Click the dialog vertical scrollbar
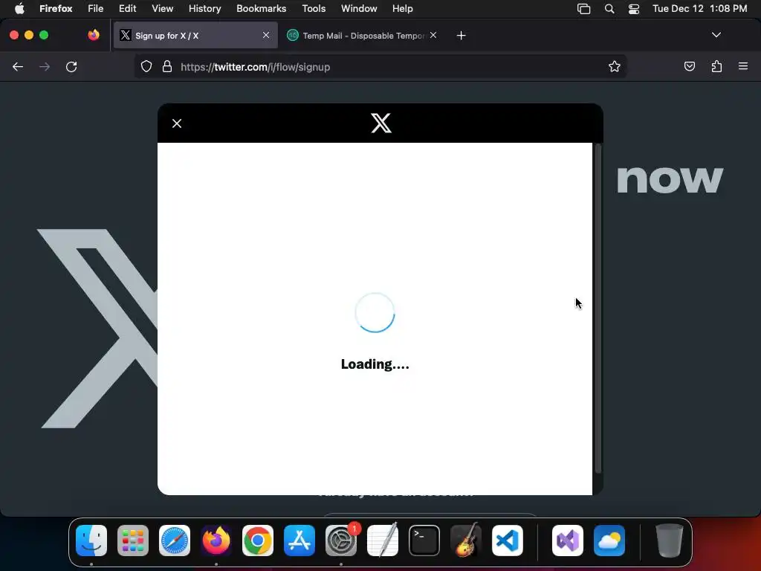The width and height of the screenshot is (761, 571). [x=598, y=308]
